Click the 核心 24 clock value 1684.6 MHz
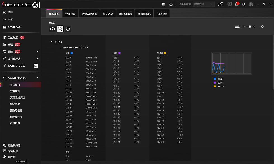Screen dimensions: 274x164 [x=91, y=146]
